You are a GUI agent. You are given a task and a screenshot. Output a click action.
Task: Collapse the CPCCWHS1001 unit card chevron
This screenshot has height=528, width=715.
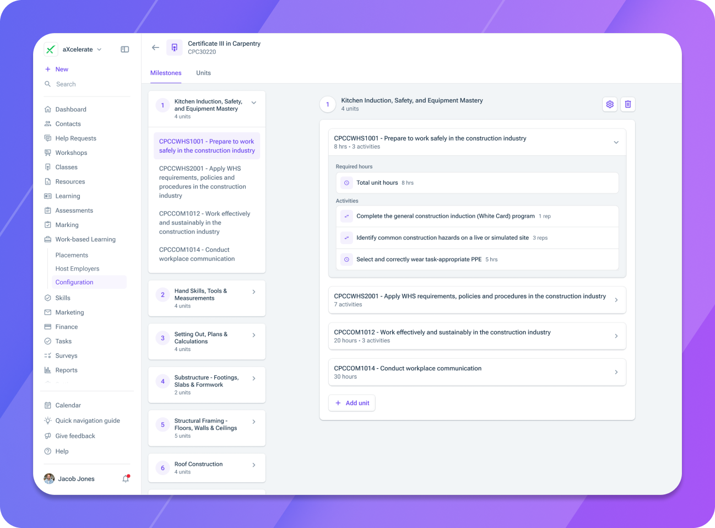pos(616,142)
